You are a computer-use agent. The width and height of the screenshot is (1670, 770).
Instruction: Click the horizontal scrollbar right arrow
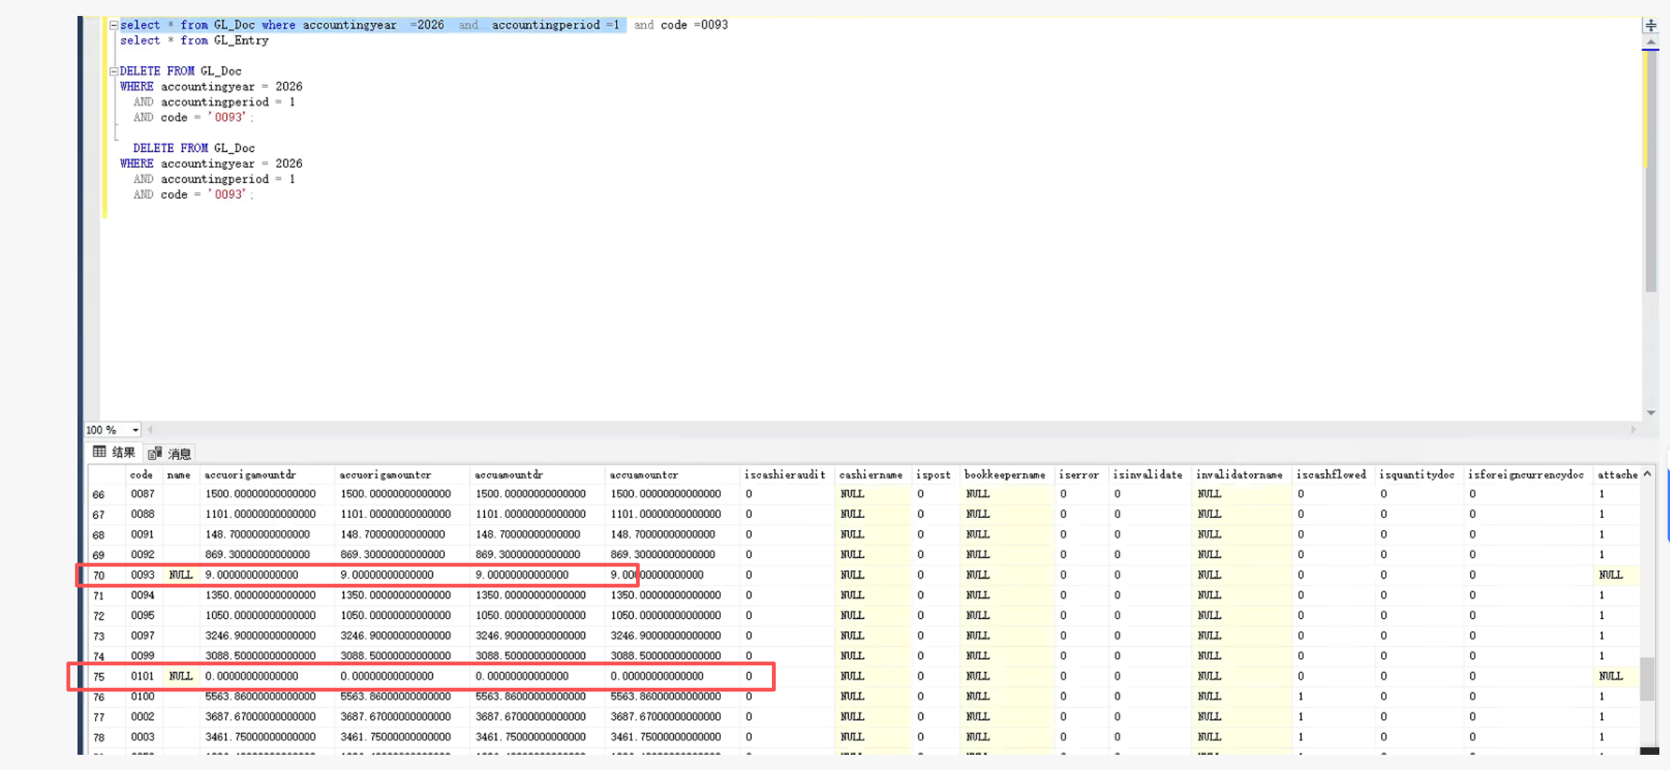1633,430
